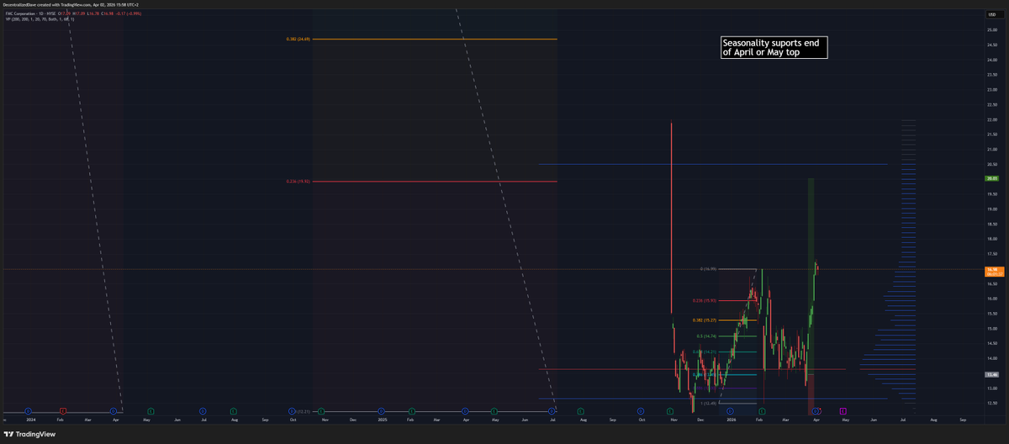Select the 0.382 (15.27) retracement label

point(705,320)
